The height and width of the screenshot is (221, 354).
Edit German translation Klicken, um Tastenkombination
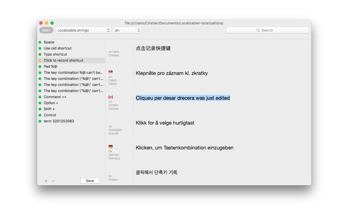point(185,148)
